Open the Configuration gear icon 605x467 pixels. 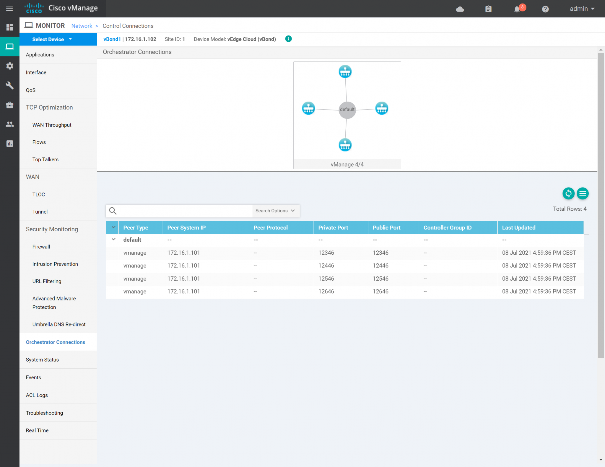pos(10,66)
